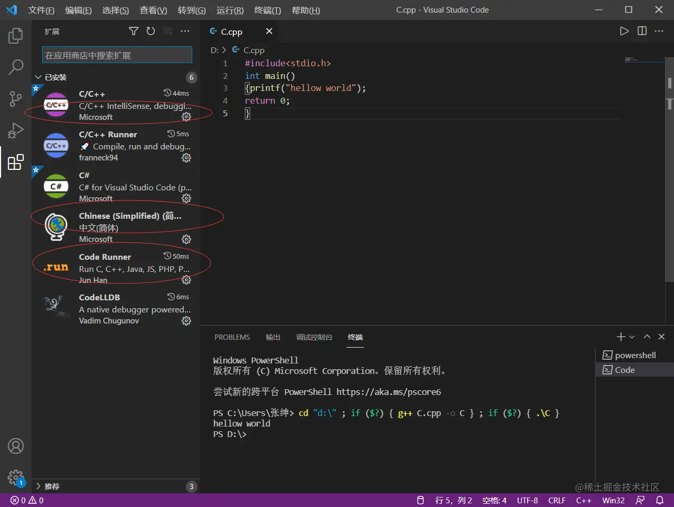This screenshot has height=507, width=674.
Task: Refresh the extensions list
Action: point(151,32)
